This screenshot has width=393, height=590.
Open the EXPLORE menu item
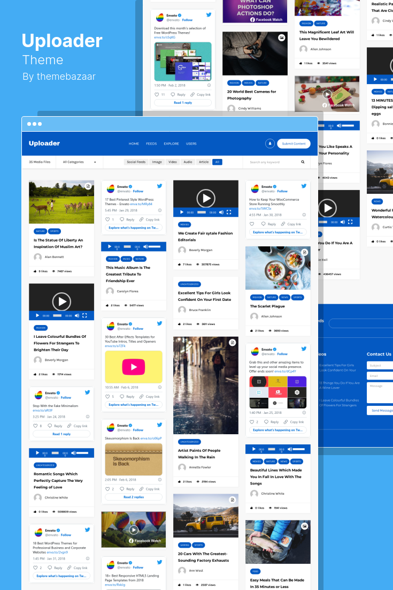(x=171, y=143)
